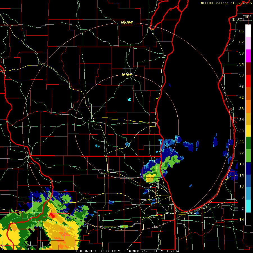Select the light green legend band
Screen dimensions: 253x253
248,156
